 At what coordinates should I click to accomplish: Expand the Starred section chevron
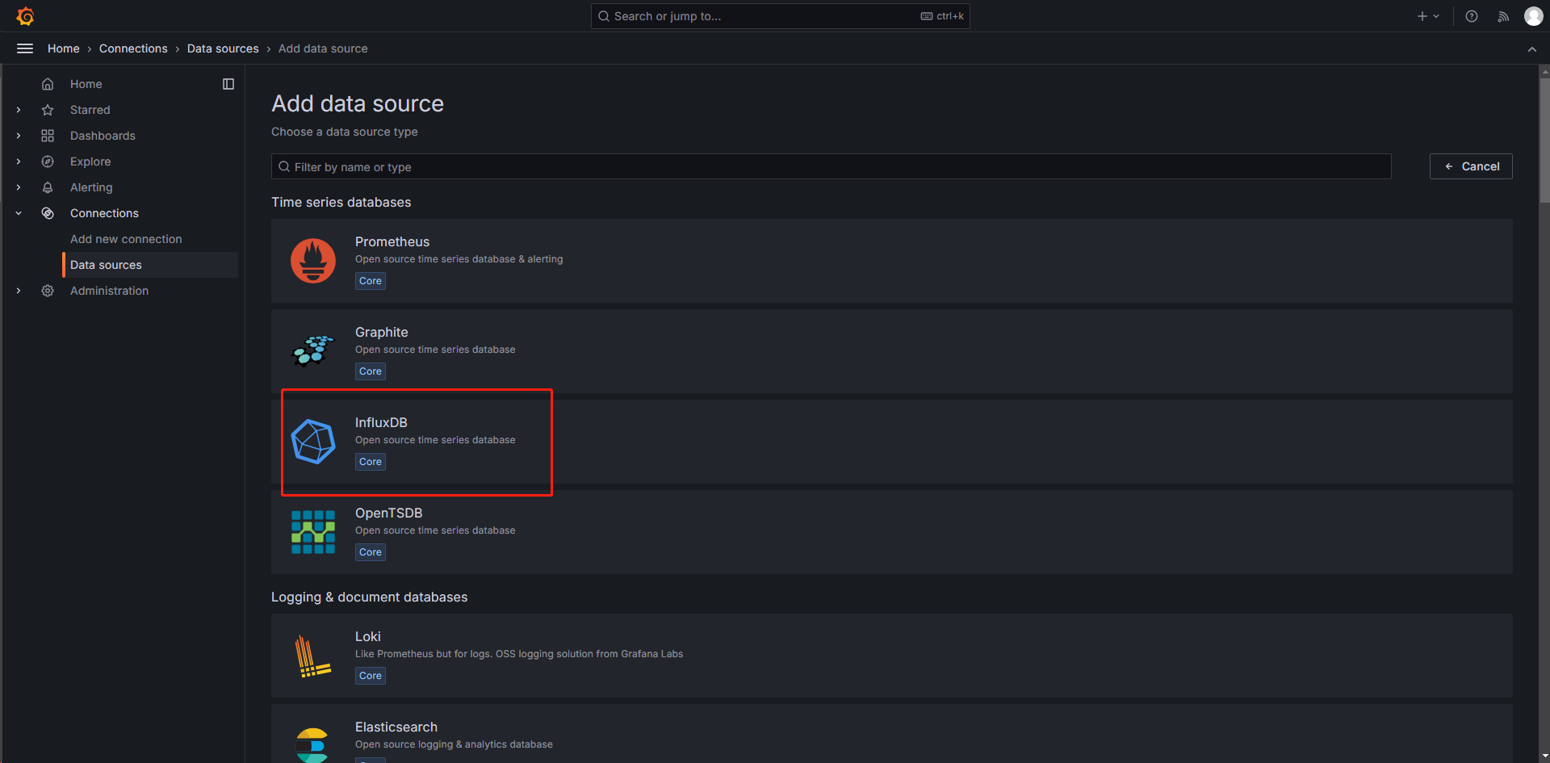tap(19, 110)
